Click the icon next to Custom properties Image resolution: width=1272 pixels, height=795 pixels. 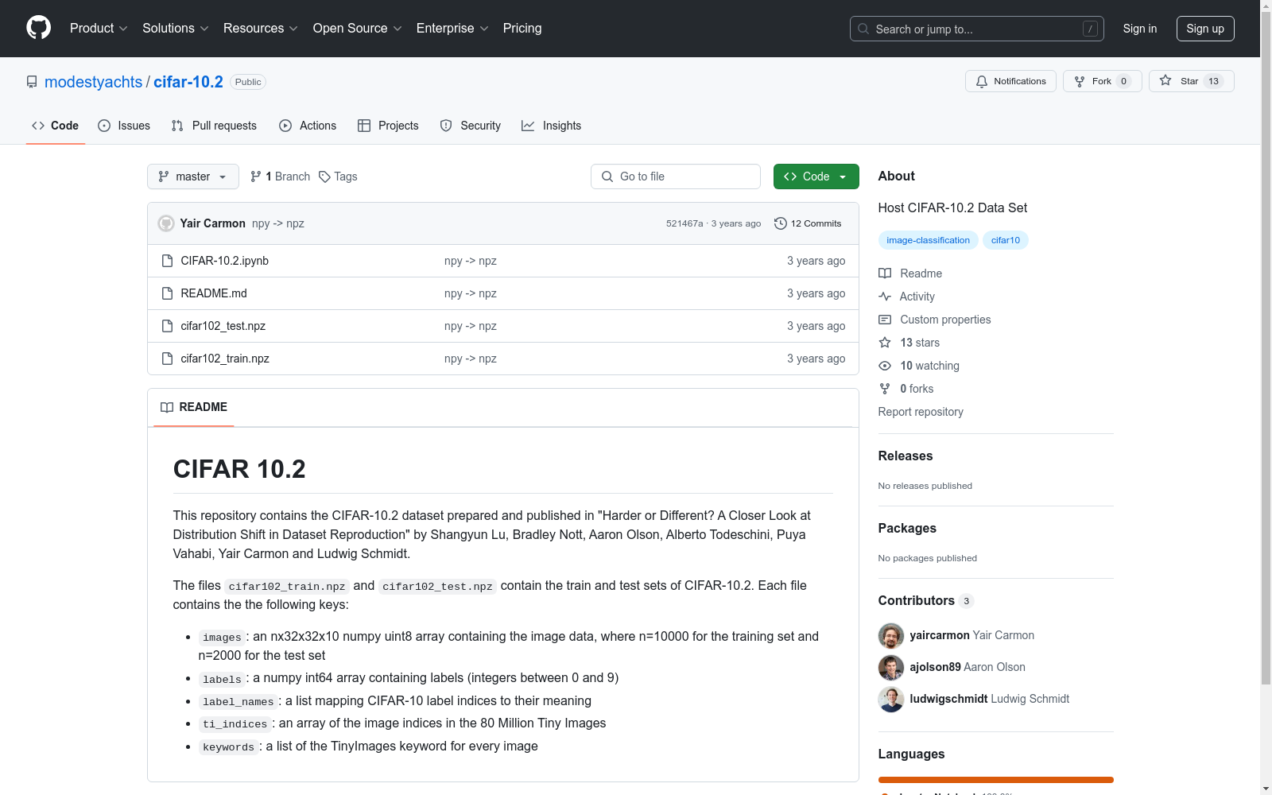pos(885,320)
